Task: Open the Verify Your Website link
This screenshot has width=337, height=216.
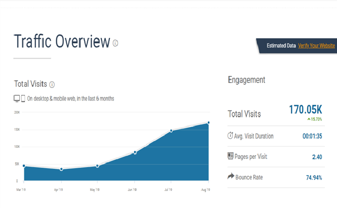Action: coord(316,46)
